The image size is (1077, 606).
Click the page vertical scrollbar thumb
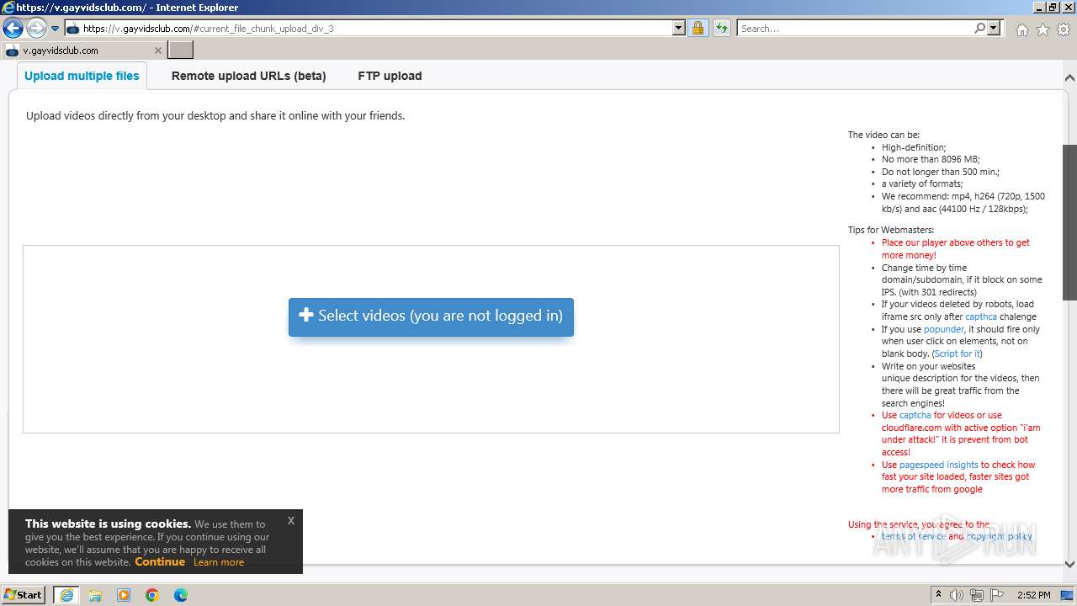pyautogui.click(x=1069, y=221)
